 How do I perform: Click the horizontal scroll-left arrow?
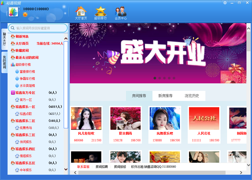coord(75,172)
